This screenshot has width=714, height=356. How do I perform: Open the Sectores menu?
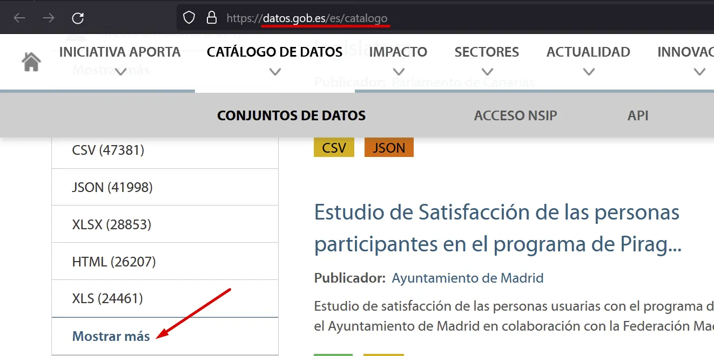487,52
